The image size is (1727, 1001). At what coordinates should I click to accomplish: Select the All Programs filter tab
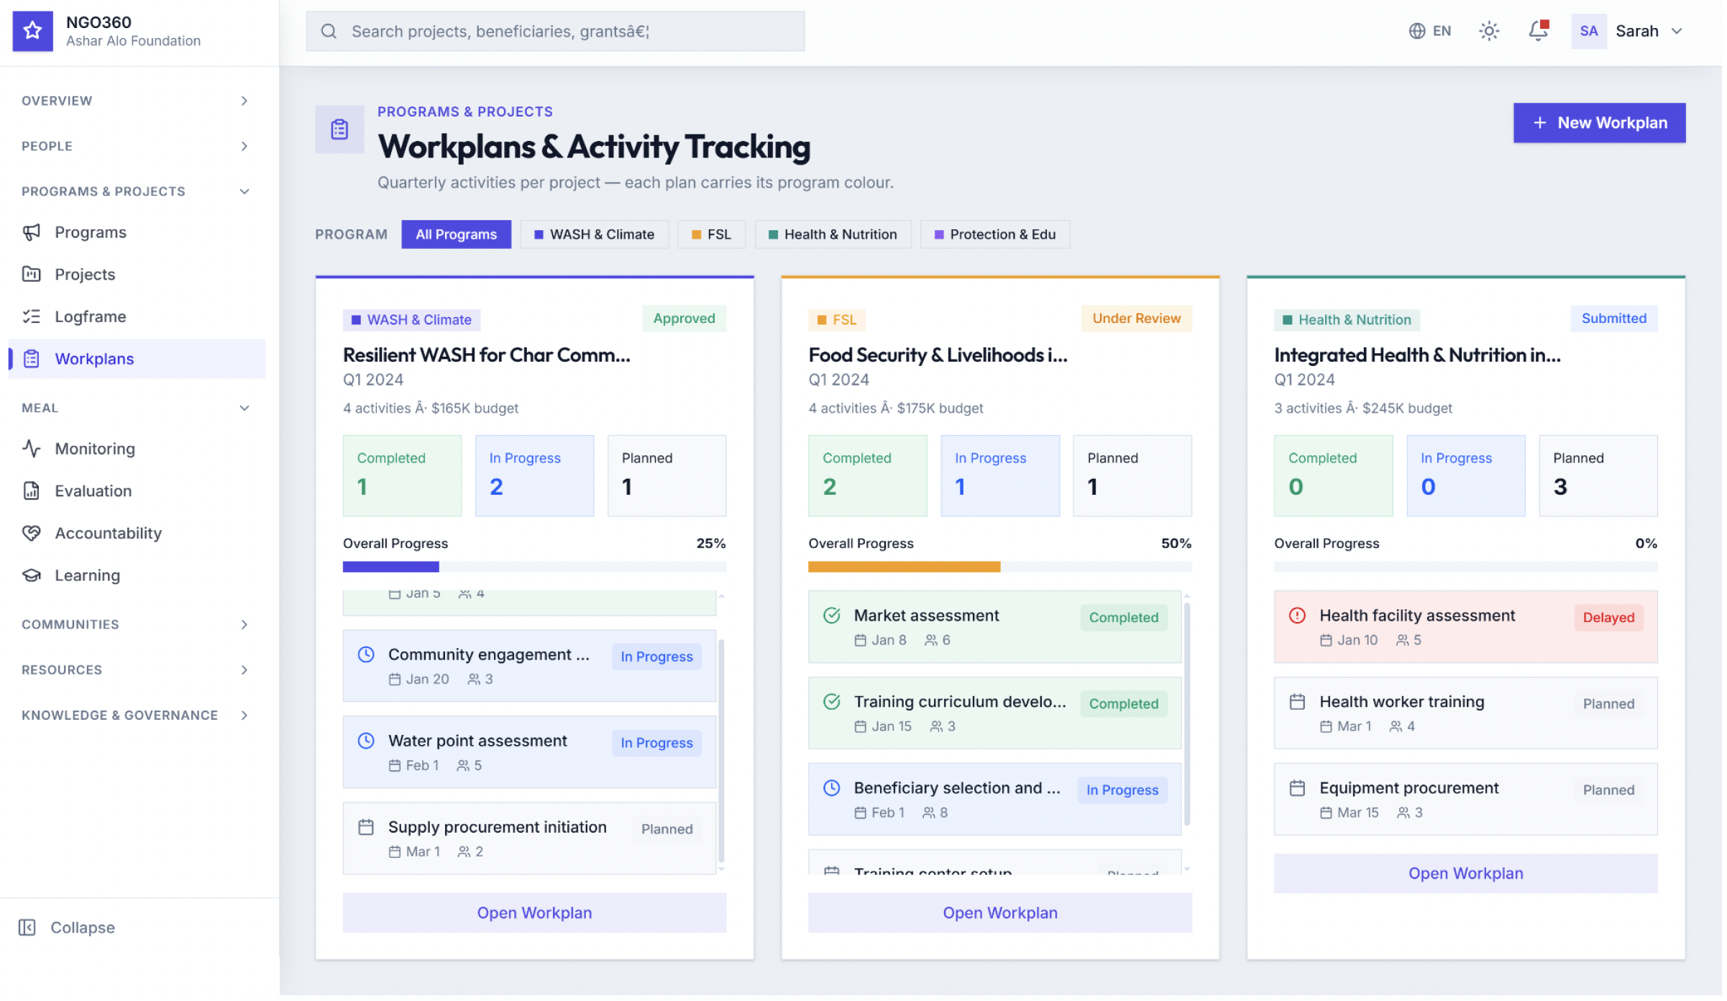(457, 235)
